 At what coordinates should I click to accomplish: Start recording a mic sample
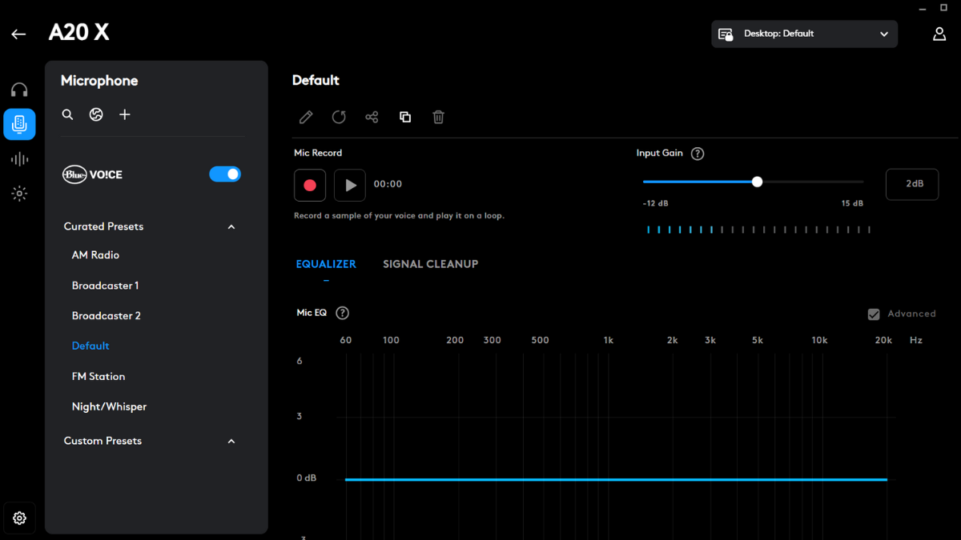coord(310,185)
